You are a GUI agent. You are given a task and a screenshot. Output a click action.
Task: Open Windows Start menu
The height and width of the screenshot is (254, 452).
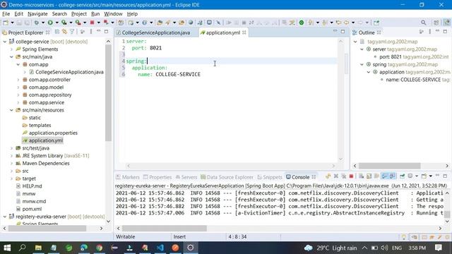point(7,248)
